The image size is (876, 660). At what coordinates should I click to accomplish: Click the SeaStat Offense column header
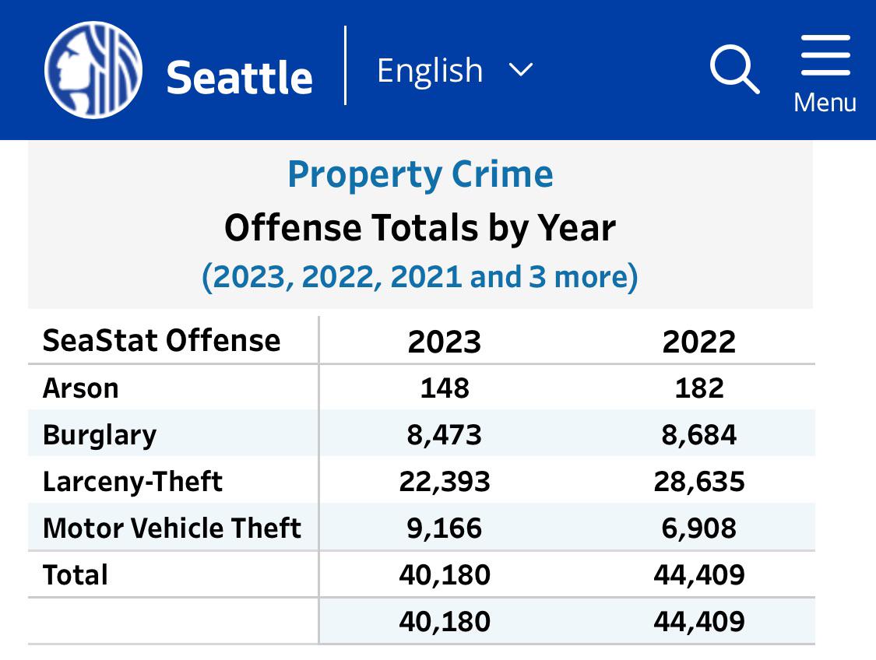[162, 340]
